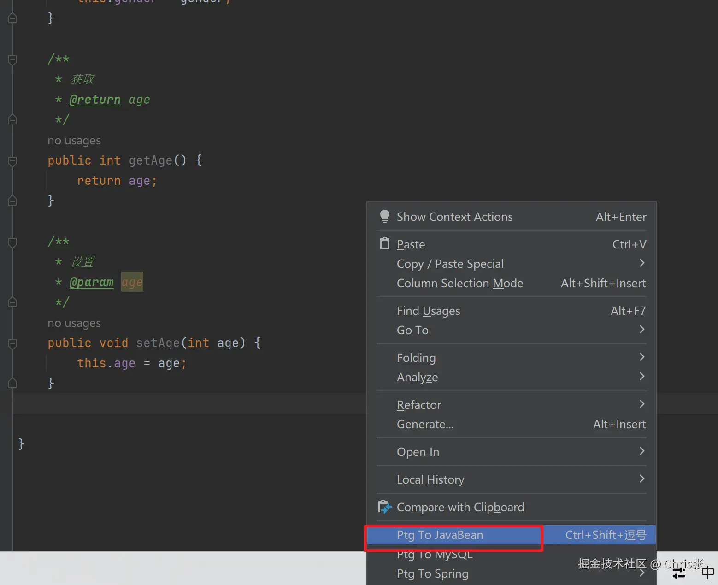The image size is (718, 585).
Task: Click 'return age;' statement
Action: click(x=117, y=181)
